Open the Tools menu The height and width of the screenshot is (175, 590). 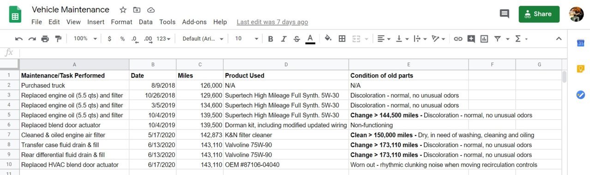point(167,22)
